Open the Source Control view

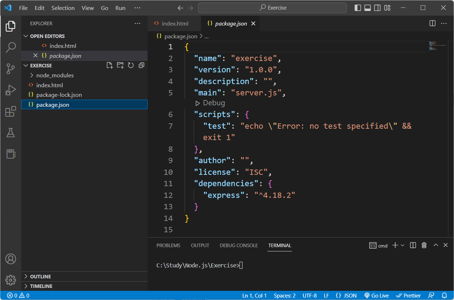11,69
